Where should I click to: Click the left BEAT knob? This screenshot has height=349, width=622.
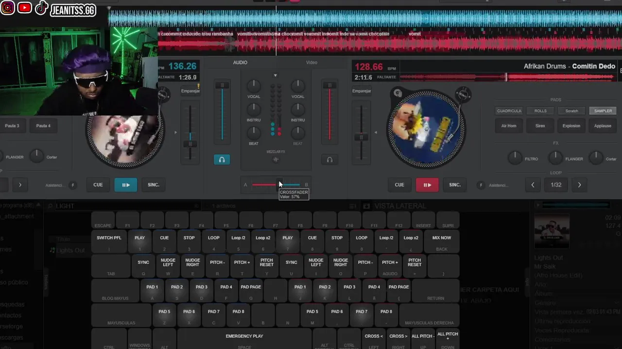point(254,133)
